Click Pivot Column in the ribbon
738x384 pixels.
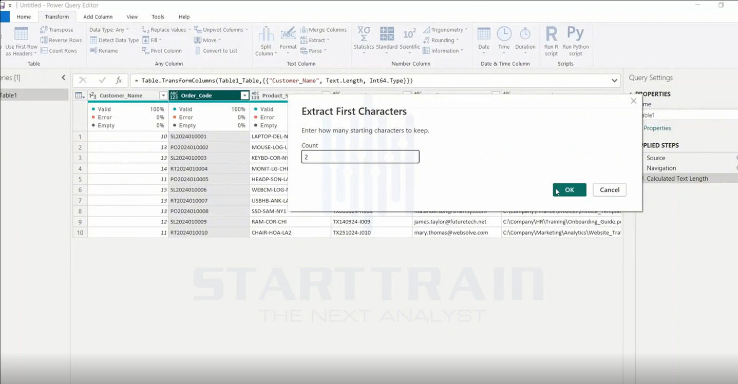[x=161, y=51]
